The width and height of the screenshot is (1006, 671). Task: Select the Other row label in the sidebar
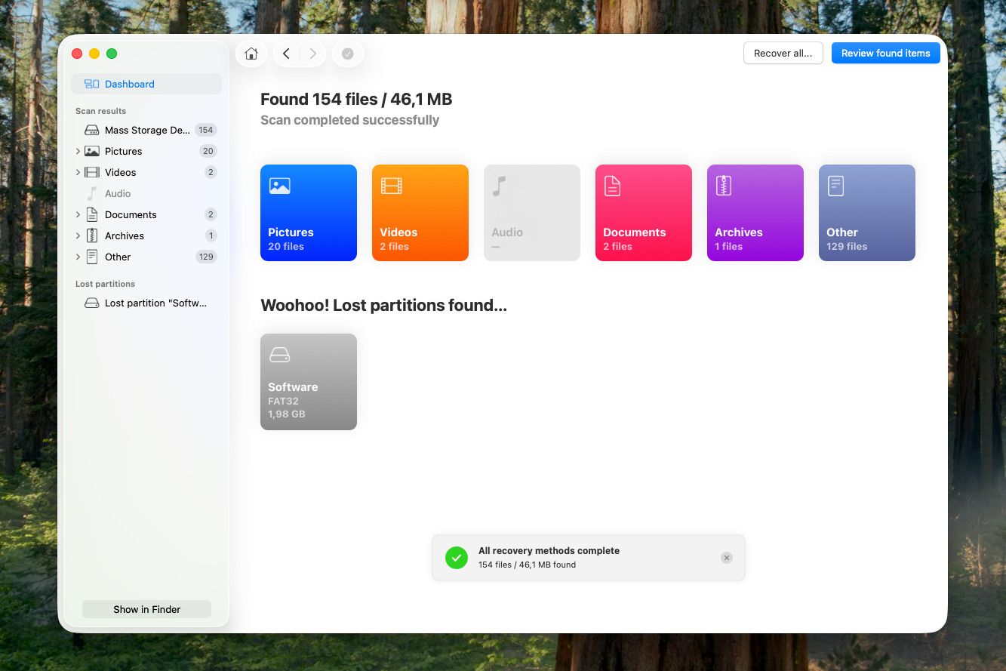point(118,257)
